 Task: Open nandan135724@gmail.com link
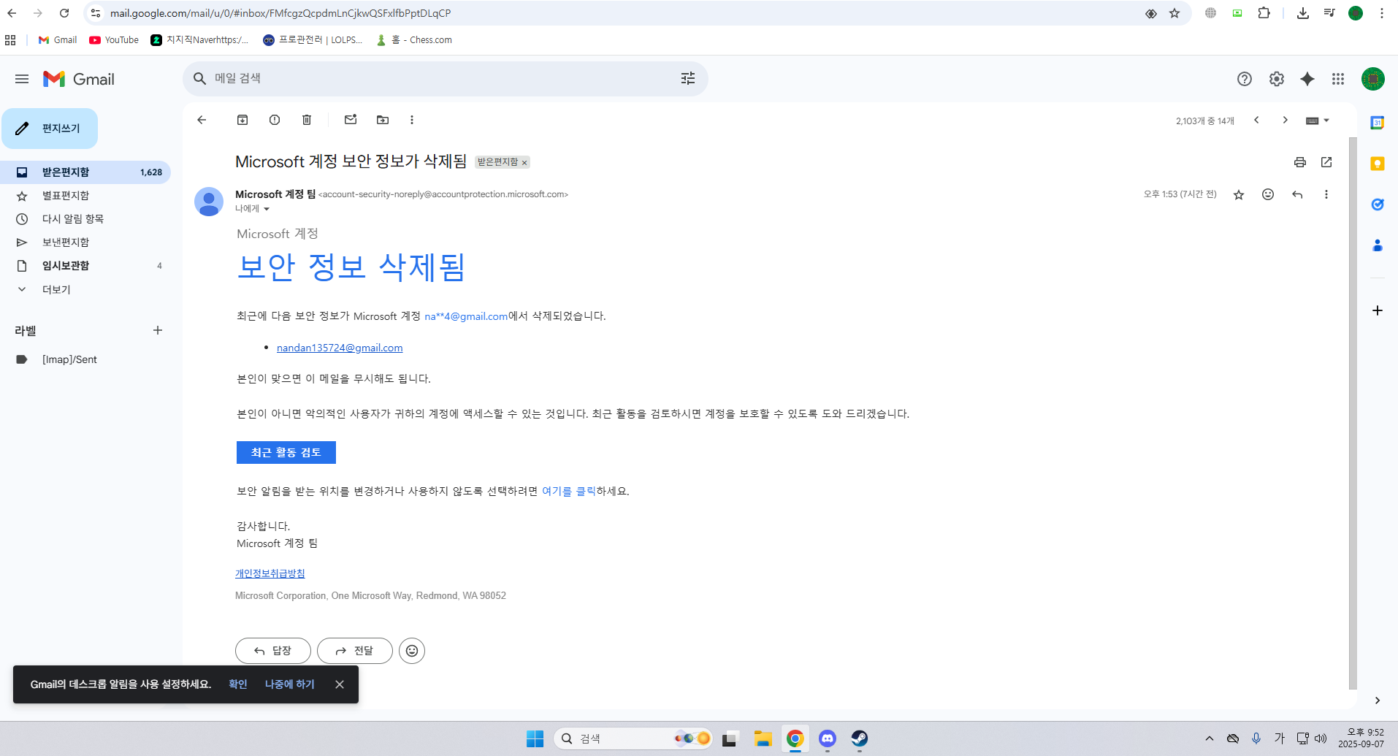pos(340,348)
